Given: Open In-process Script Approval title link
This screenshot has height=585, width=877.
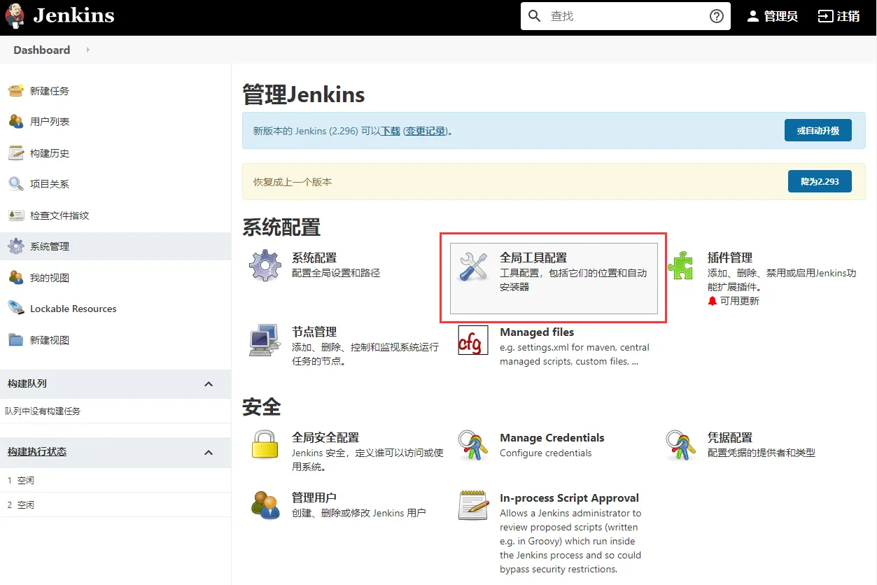Looking at the screenshot, I should tap(570, 498).
